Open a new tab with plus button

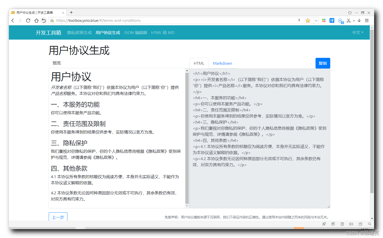tap(71, 12)
